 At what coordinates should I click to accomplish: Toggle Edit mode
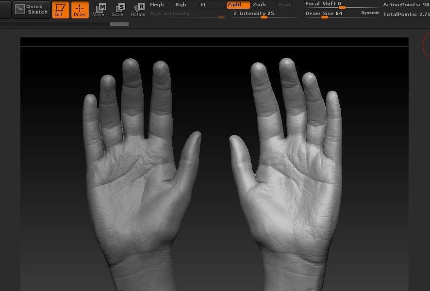click(x=60, y=9)
